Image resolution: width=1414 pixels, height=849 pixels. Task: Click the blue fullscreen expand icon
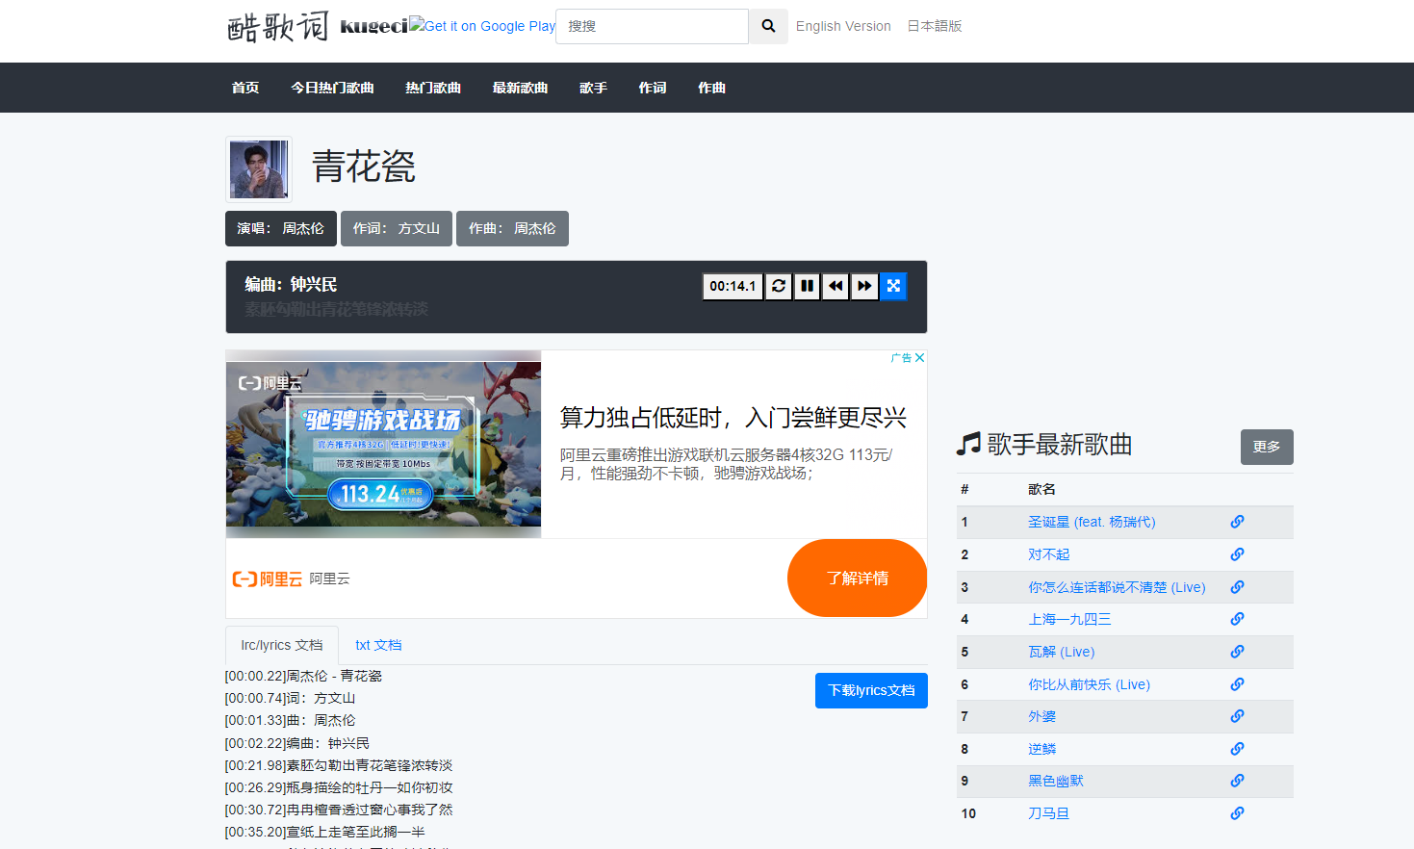893,286
